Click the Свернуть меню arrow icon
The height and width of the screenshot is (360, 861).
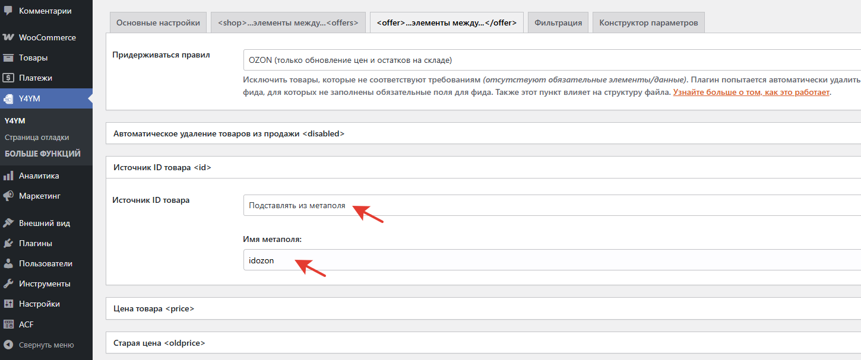pos(8,345)
